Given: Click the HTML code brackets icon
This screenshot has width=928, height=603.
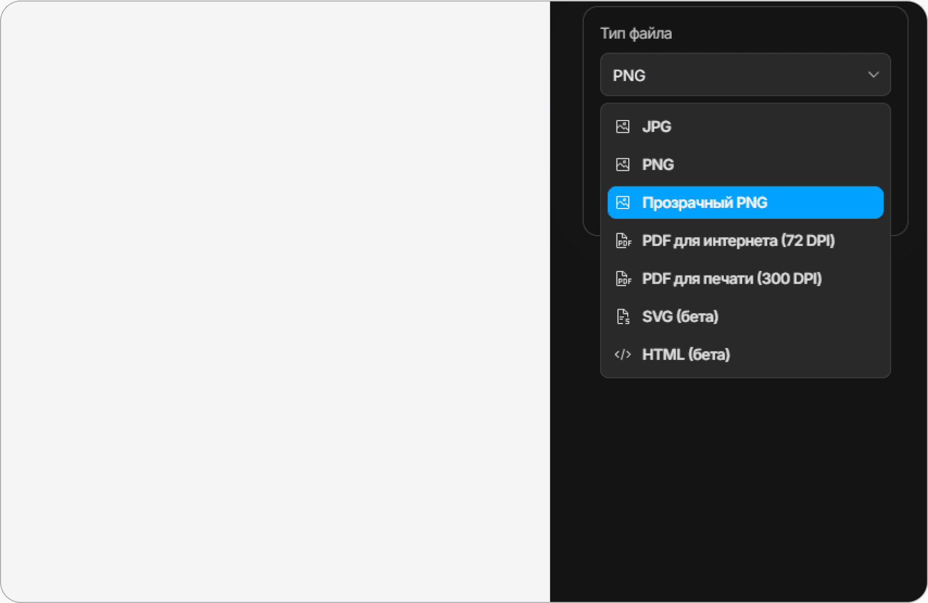Looking at the screenshot, I should tap(623, 354).
